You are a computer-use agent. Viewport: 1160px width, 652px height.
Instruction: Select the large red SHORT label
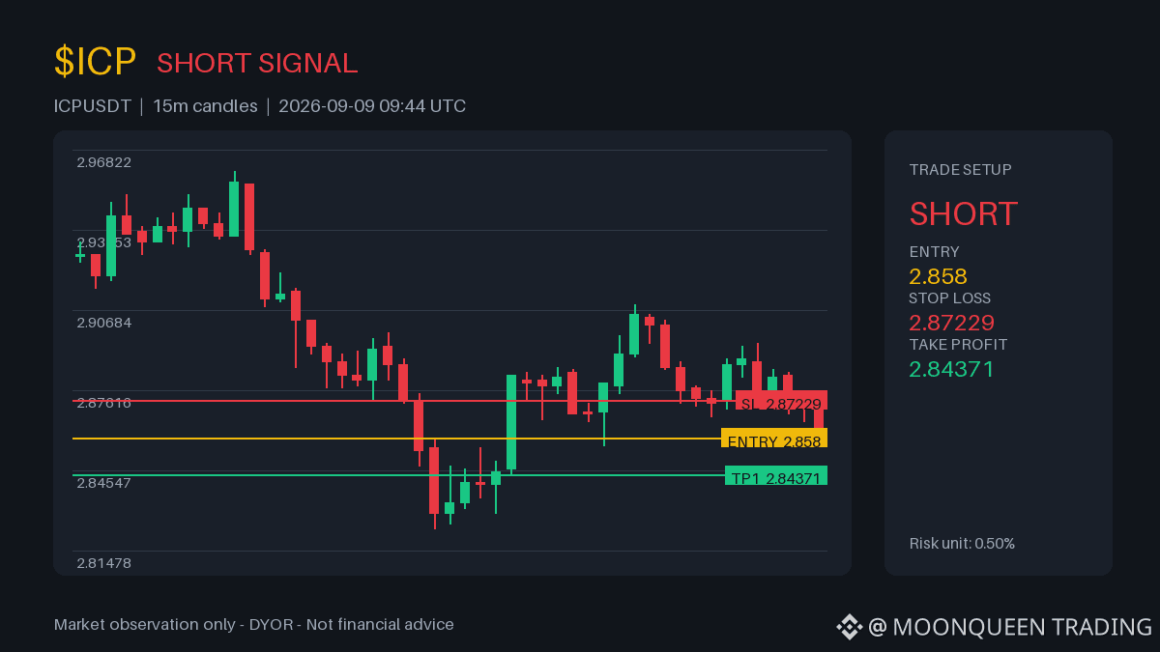(x=964, y=213)
